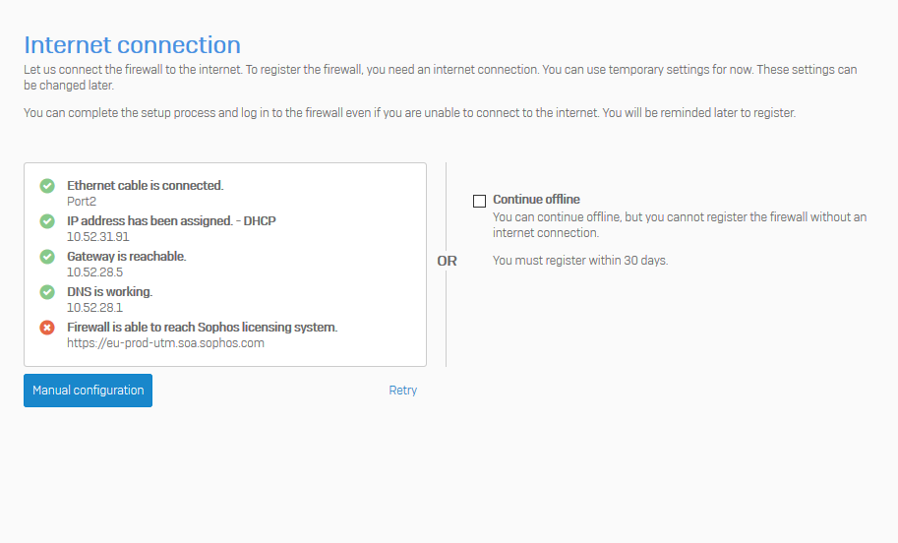Click the Port2 interface label
898x543 pixels.
82,202
